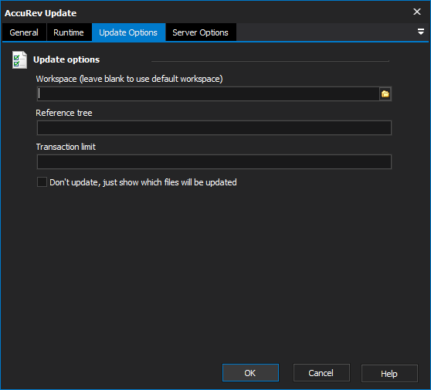Click the "Update options" section heading
The height and width of the screenshot is (390, 431).
[x=66, y=59]
